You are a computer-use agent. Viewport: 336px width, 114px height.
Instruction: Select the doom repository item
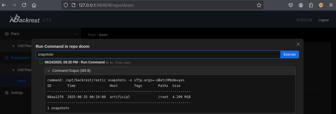click(x=22, y=81)
